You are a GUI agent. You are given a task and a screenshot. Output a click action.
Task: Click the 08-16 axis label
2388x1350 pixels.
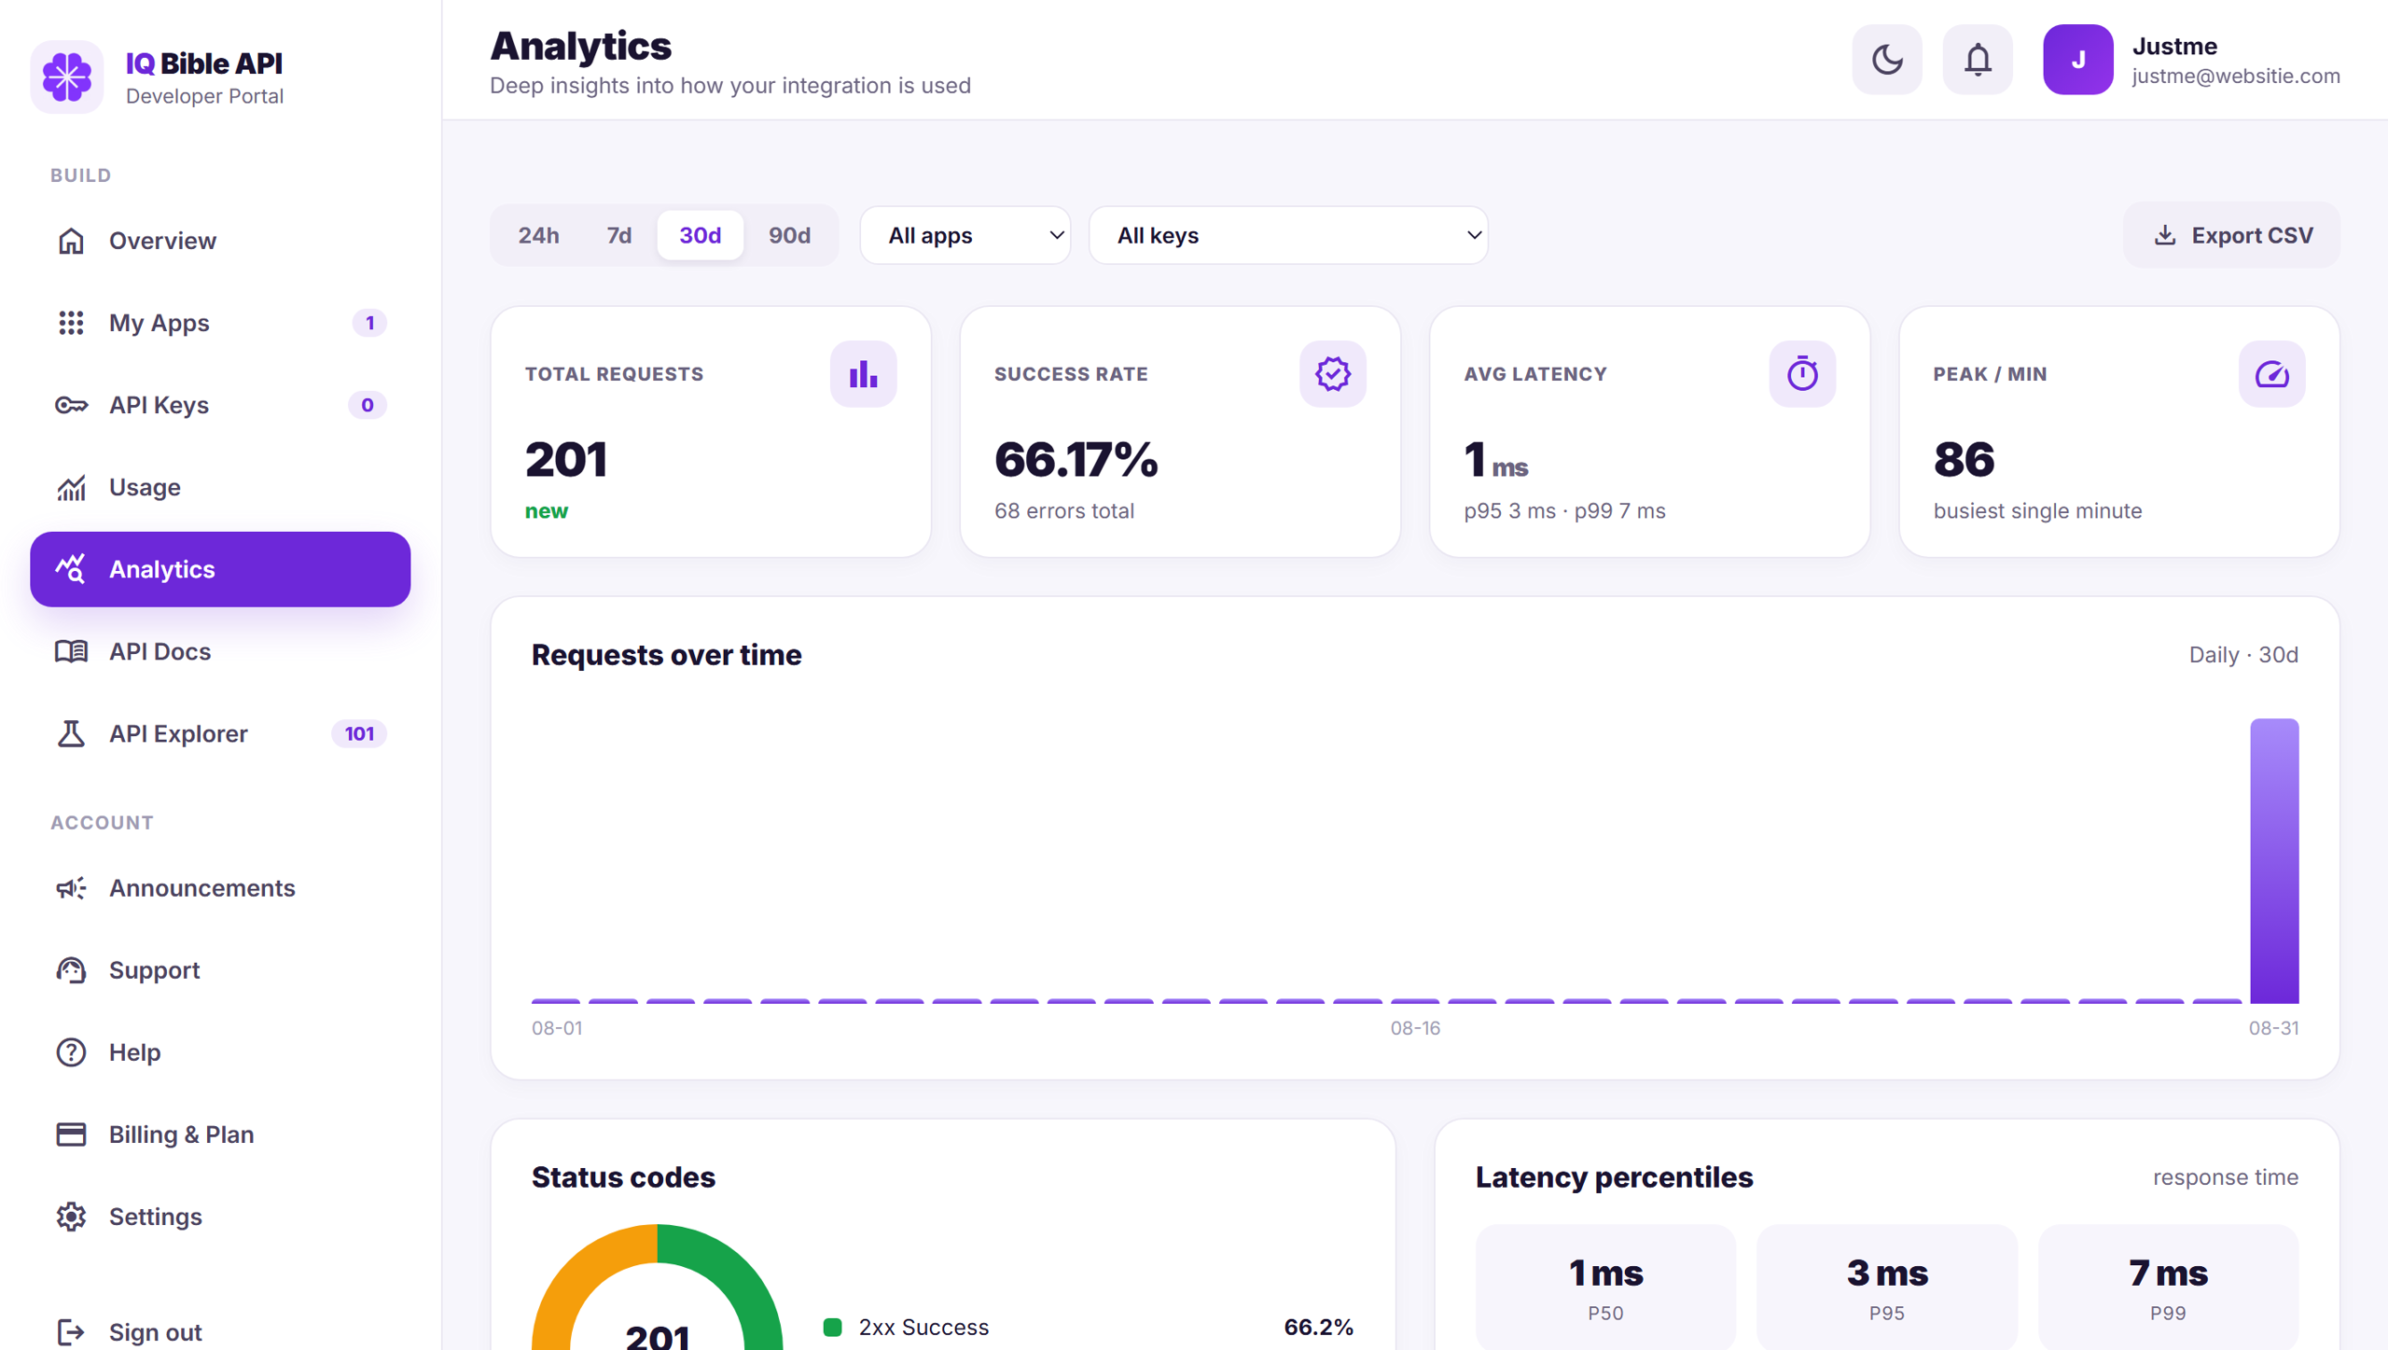(1415, 1028)
